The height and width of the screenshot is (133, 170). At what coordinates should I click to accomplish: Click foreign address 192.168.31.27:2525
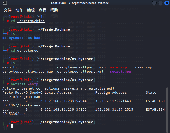(x=114, y=110)
